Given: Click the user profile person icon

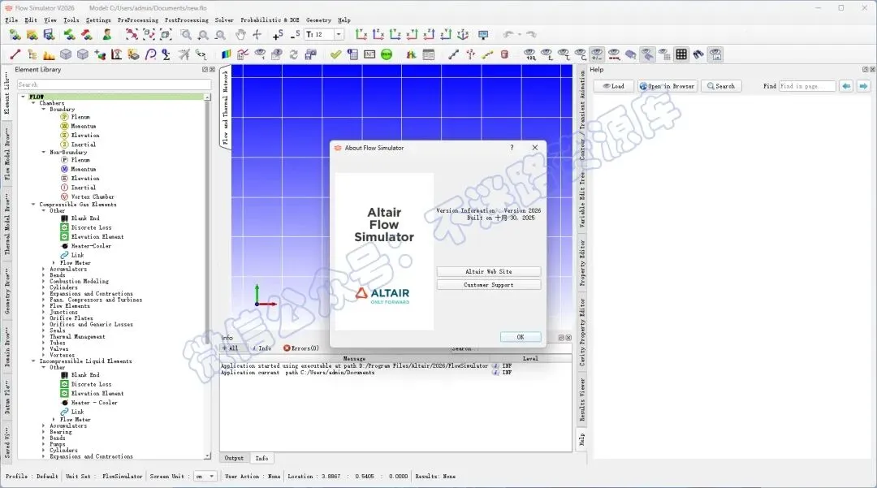Looking at the screenshot, I should pyautogui.click(x=107, y=35).
